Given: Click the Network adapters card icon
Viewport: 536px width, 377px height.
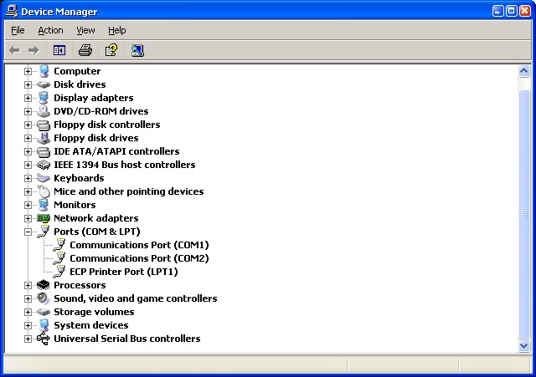Looking at the screenshot, I should click(x=44, y=218).
